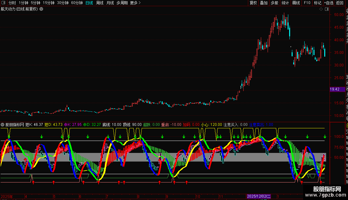Click the 2025/12/02 date marker on timeline
This screenshot has height=200, width=348.
(259, 196)
